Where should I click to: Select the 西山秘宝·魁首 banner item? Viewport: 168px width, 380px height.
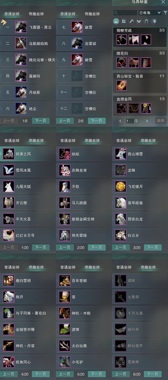(x=122, y=85)
